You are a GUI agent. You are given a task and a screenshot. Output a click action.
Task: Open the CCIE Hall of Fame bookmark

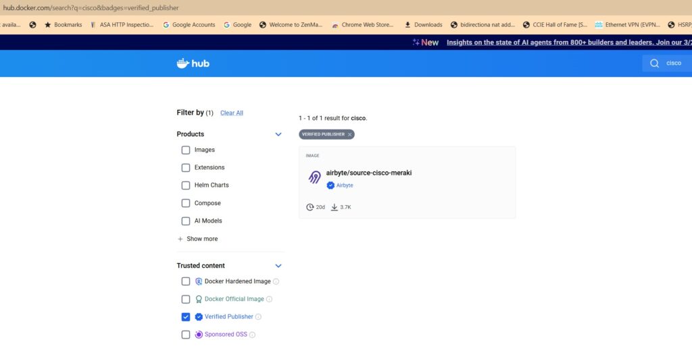pos(555,25)
